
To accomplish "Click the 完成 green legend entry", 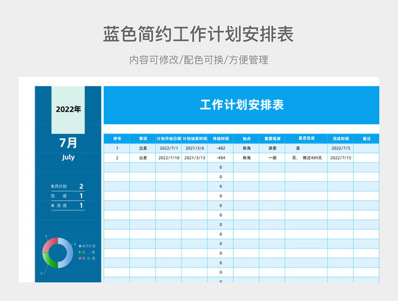I will [x=87, y=252].
